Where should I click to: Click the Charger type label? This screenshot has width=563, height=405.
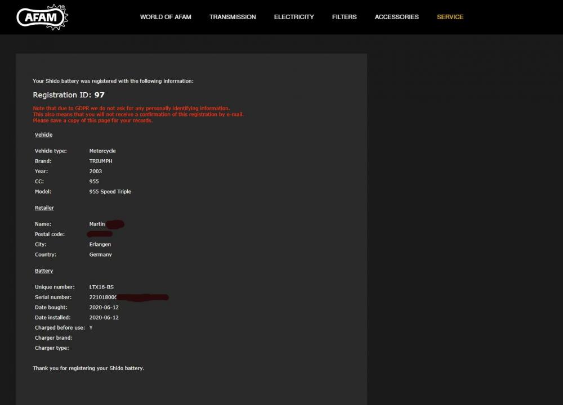(x=52, y=348)
